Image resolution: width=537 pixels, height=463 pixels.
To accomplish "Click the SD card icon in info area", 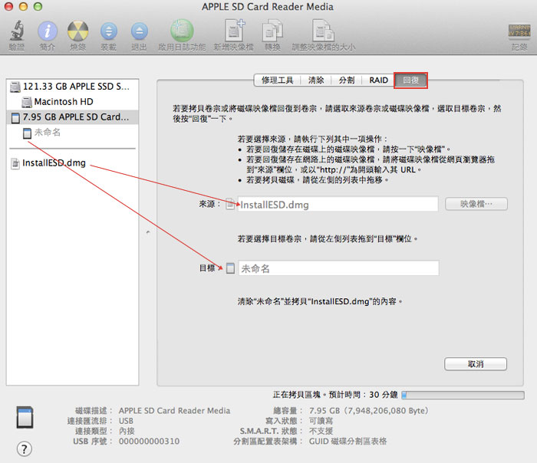I will point(25,417).
